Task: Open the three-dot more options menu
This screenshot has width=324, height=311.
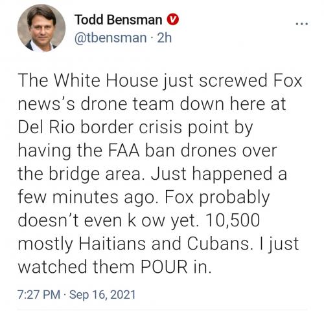Action: (302, 24)
